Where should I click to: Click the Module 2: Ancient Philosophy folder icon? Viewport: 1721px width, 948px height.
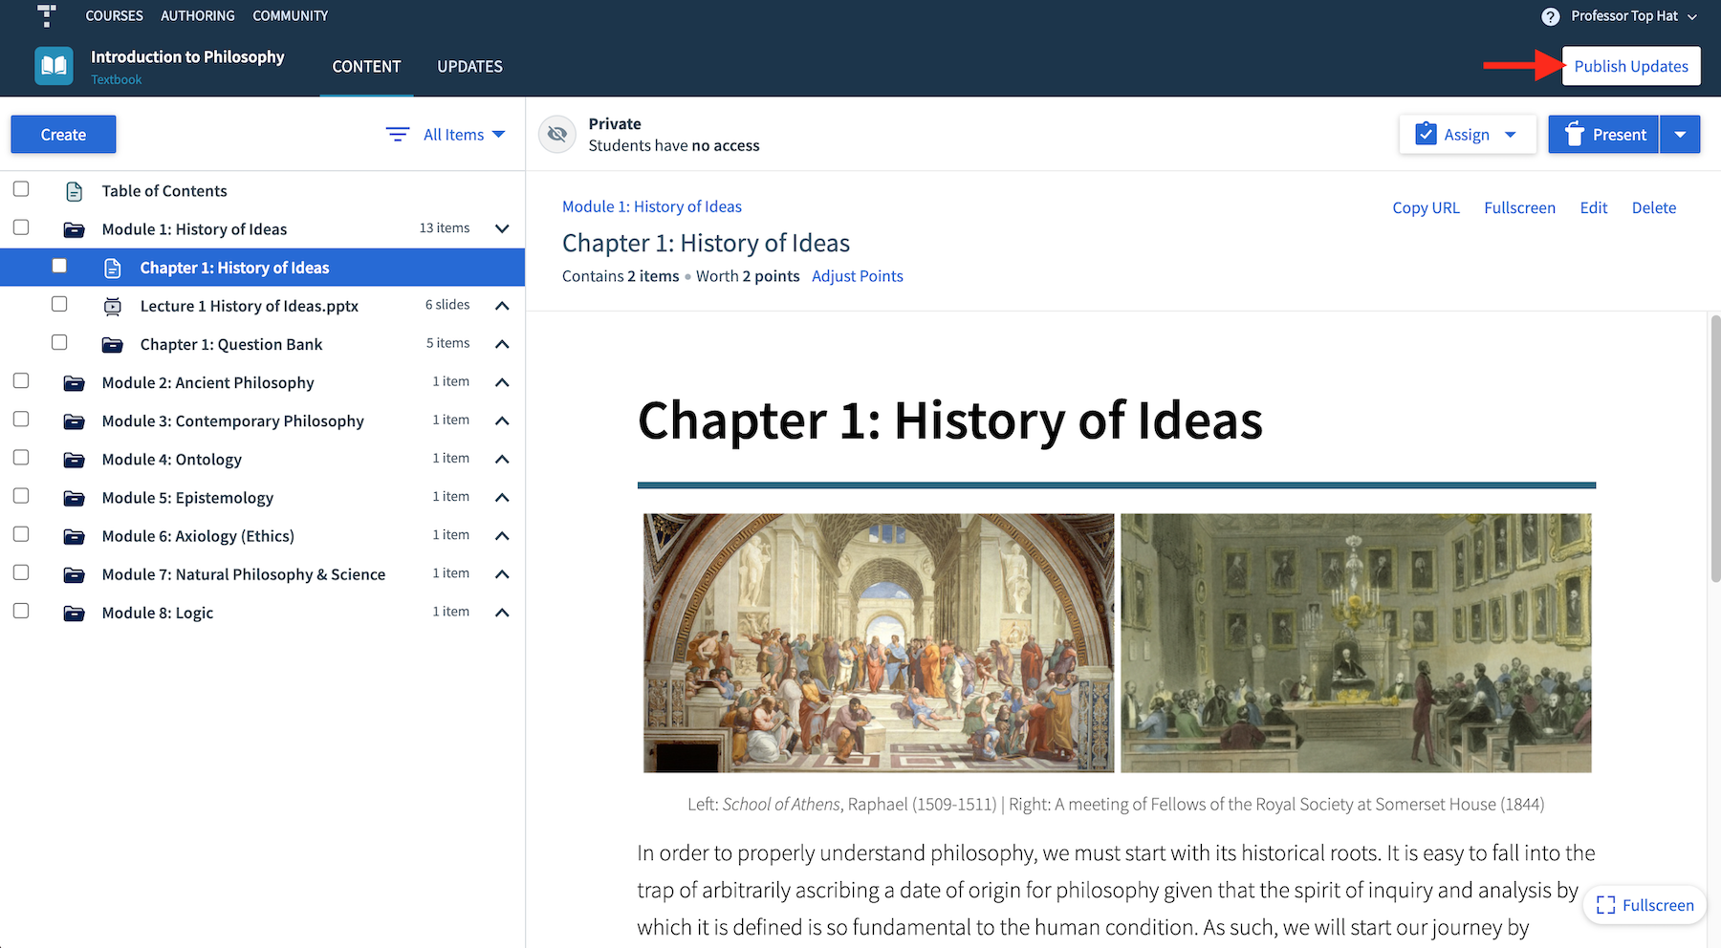[x=74, y=383]
